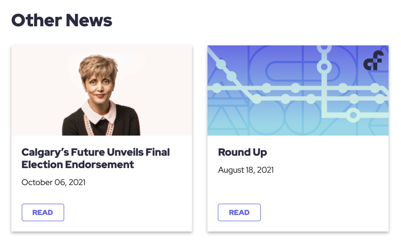Click the READ button under Calgary's Future article
Viewport: 401px width, 248px height.
(x=43, y=212)
